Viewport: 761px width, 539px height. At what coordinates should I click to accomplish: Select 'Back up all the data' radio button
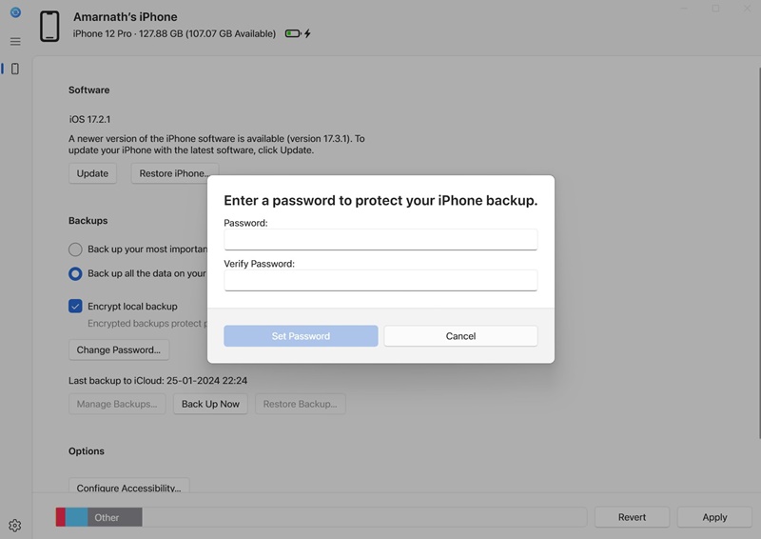(x=75, y=273)
